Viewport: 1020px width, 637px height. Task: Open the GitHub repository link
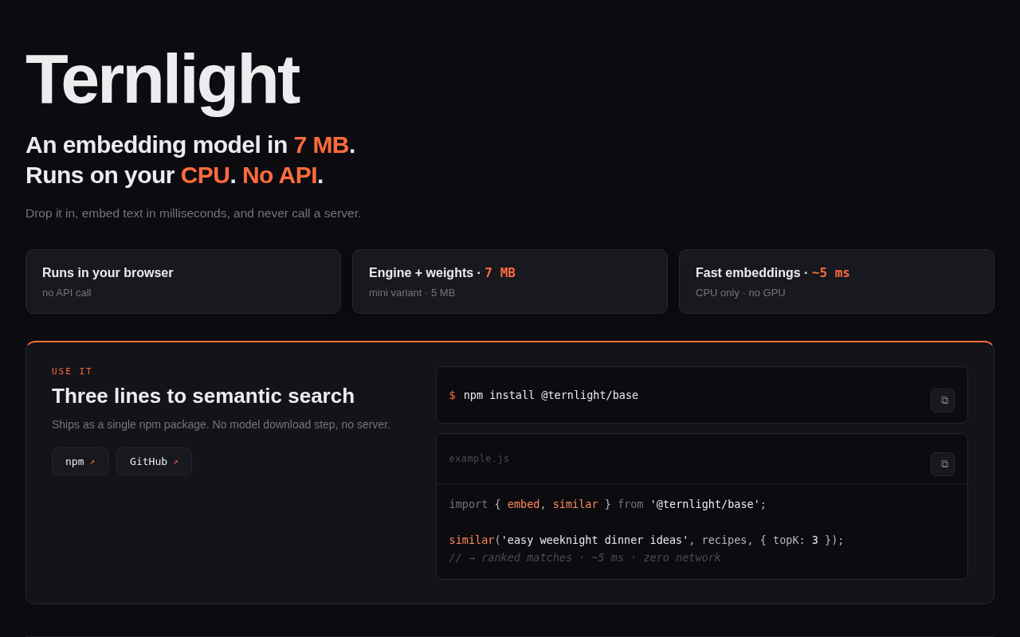pyautogui.click(x=154, y=462)
